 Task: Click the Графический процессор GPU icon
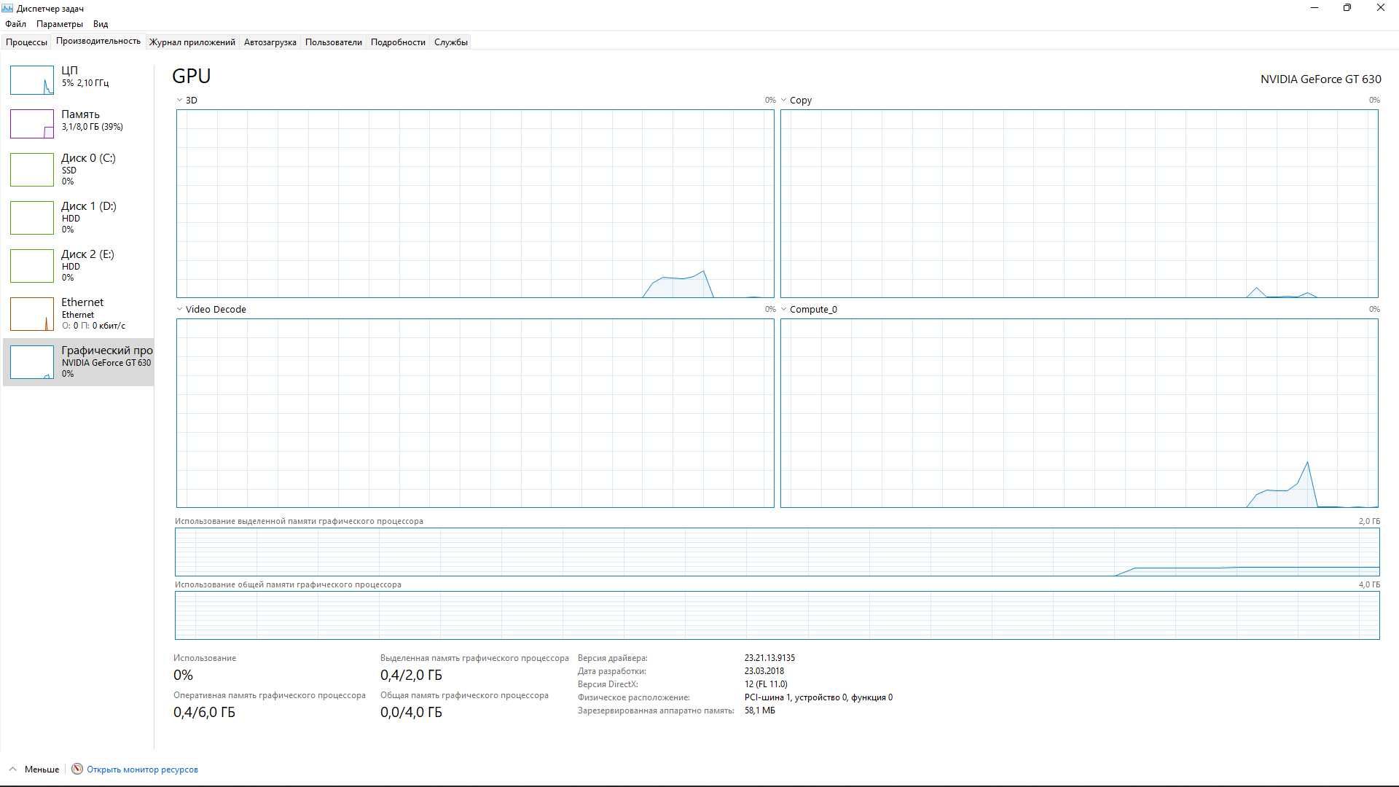point(32,361)
